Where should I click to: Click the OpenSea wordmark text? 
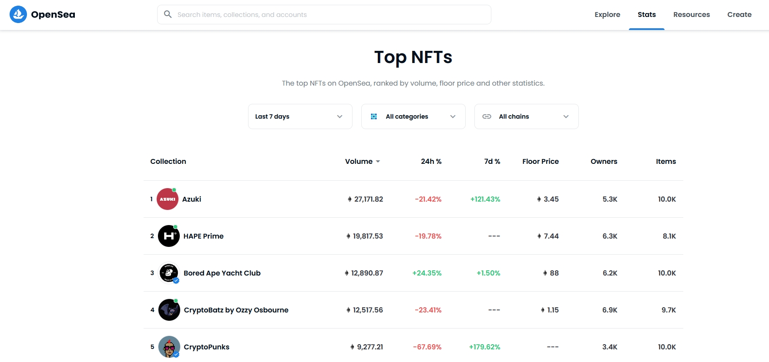[53, 14]
